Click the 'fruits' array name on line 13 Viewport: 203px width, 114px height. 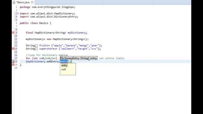pyautogui.click(x=44, y=46)
